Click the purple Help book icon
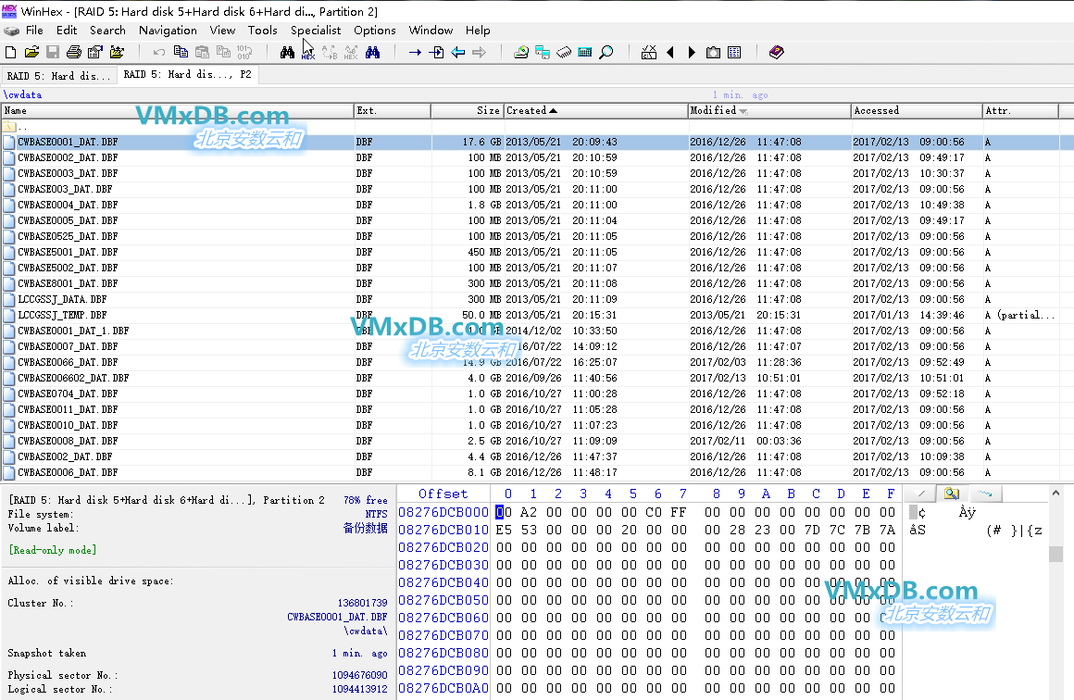This screenshot has width=1074, height=700. [776, 52]
